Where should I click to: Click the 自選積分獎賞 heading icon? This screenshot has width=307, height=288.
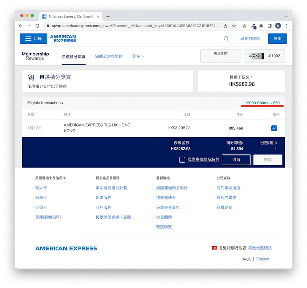31,77
